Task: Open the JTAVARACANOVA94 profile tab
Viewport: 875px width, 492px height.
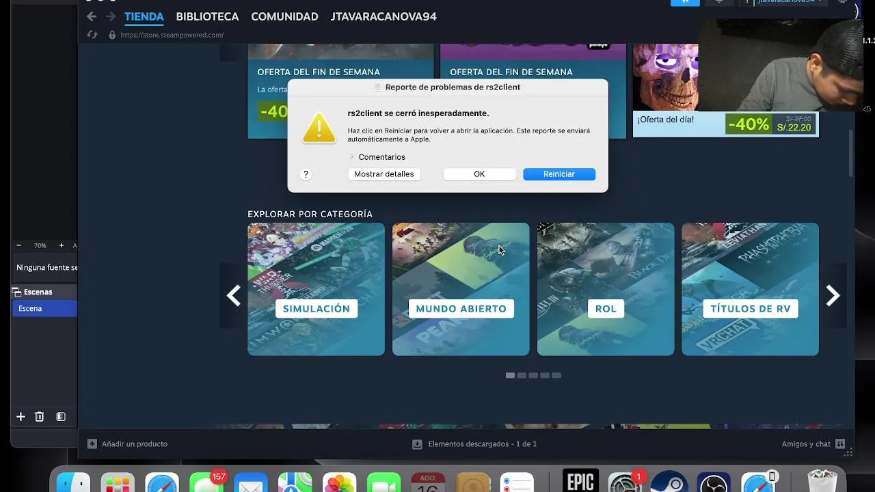Action: 383,16
